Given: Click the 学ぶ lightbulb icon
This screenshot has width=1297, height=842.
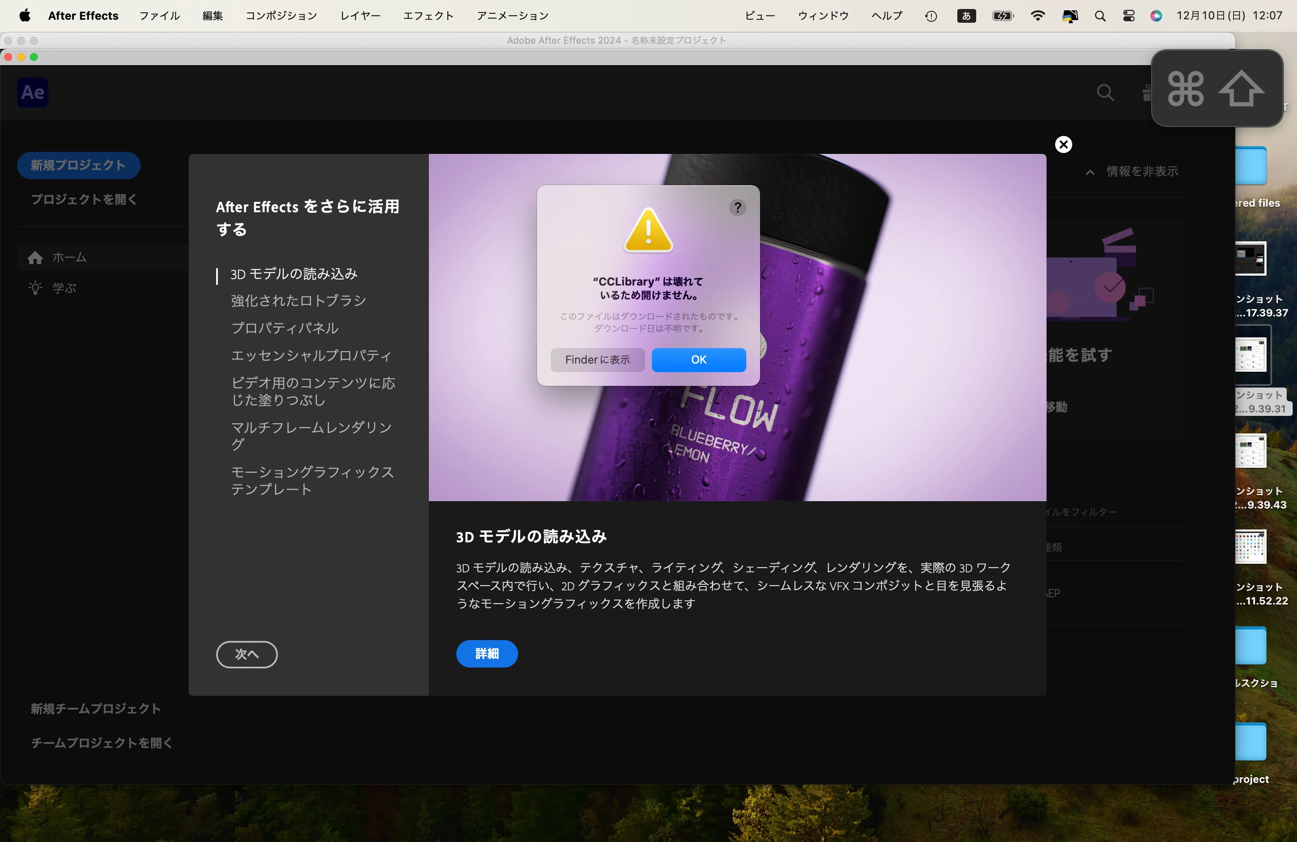Looking at the screenshot, I should [x=36, y=288].
